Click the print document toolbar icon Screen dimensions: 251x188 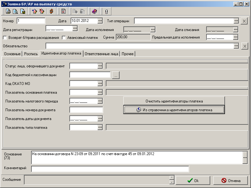click(8, 12)
